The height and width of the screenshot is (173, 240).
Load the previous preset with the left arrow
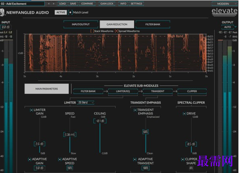(49, 4)
